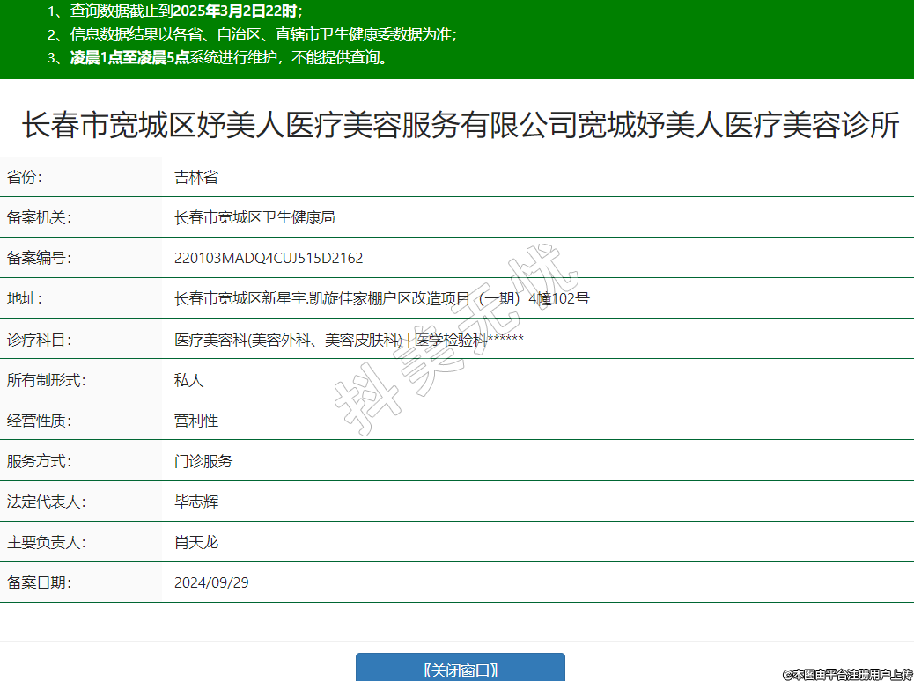Click the main person in charge 肖天龙
The image size is (914, 681).
pyautogui.click(x=195, y=542)
